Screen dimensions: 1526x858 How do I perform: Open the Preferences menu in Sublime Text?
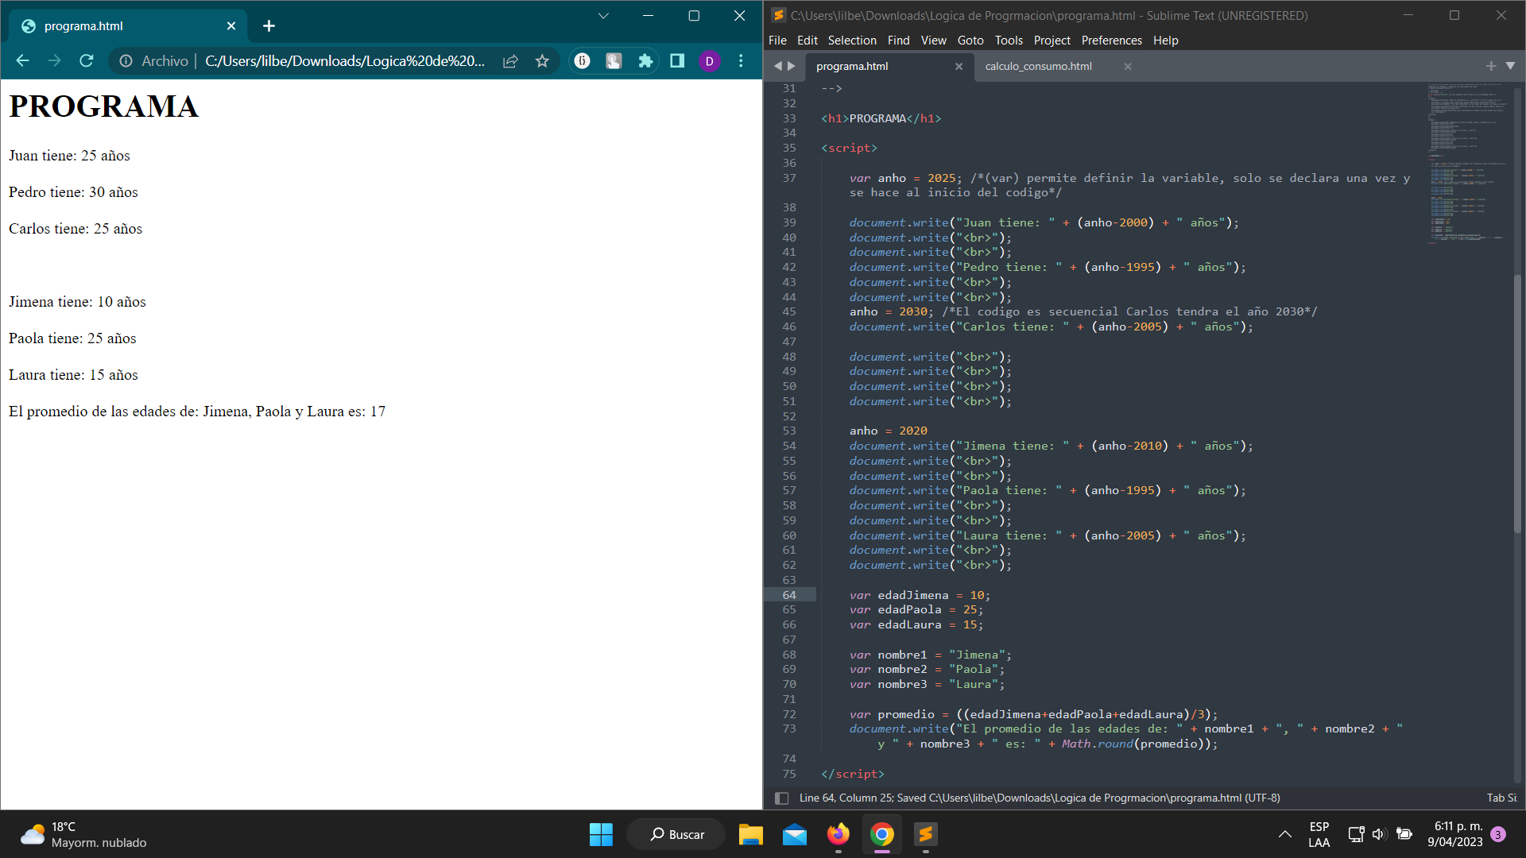point(1111,41)
